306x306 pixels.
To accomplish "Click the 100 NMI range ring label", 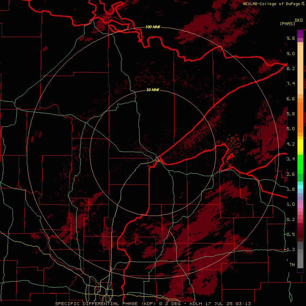I will coord(153,27).
